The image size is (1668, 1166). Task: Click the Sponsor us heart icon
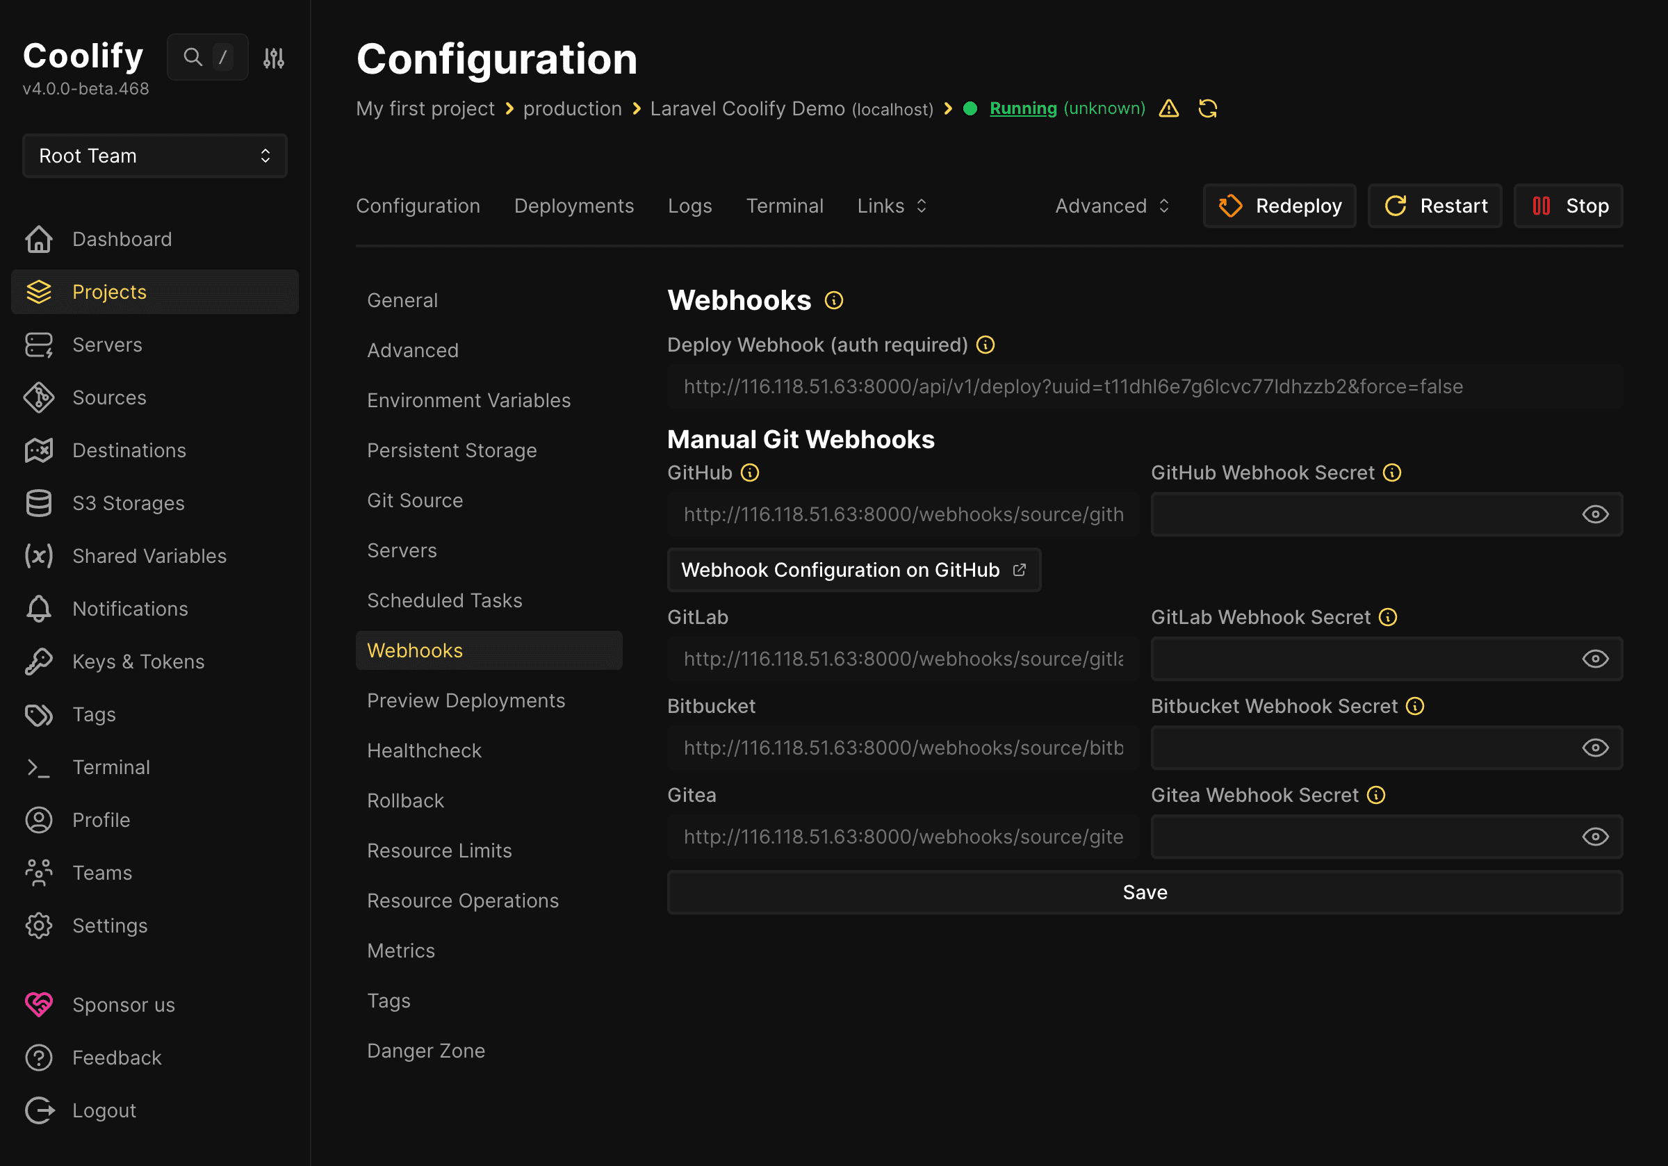38,1004
